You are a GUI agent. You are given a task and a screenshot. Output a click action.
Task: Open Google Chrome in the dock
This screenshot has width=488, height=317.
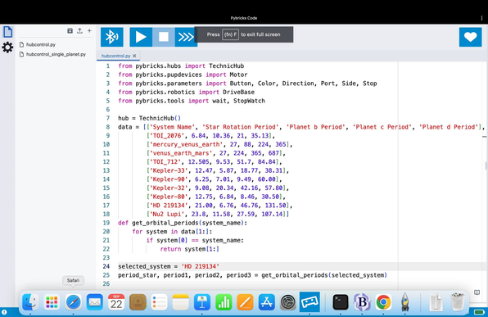coord(383,302)
